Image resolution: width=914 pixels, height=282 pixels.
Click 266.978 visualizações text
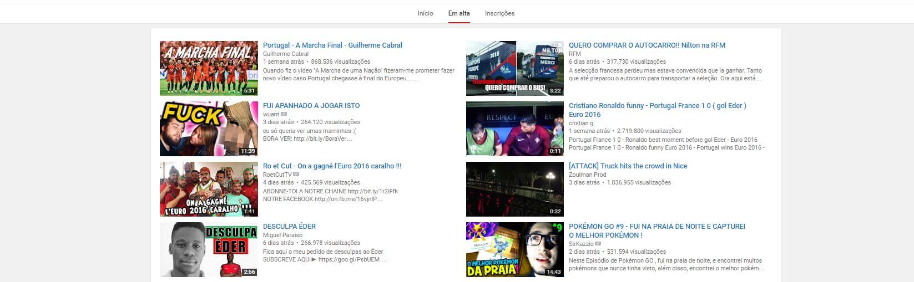coord(330,243)
